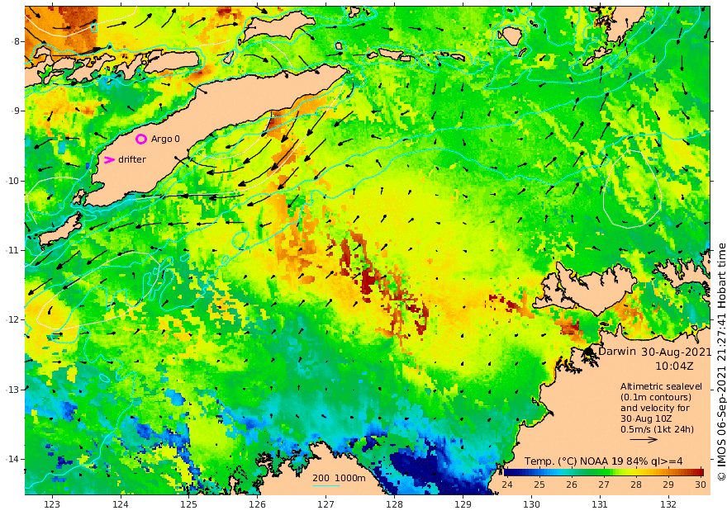
Task: Click the longitude axis label 128
Action: pyautogui.click(x=394, y=504)
